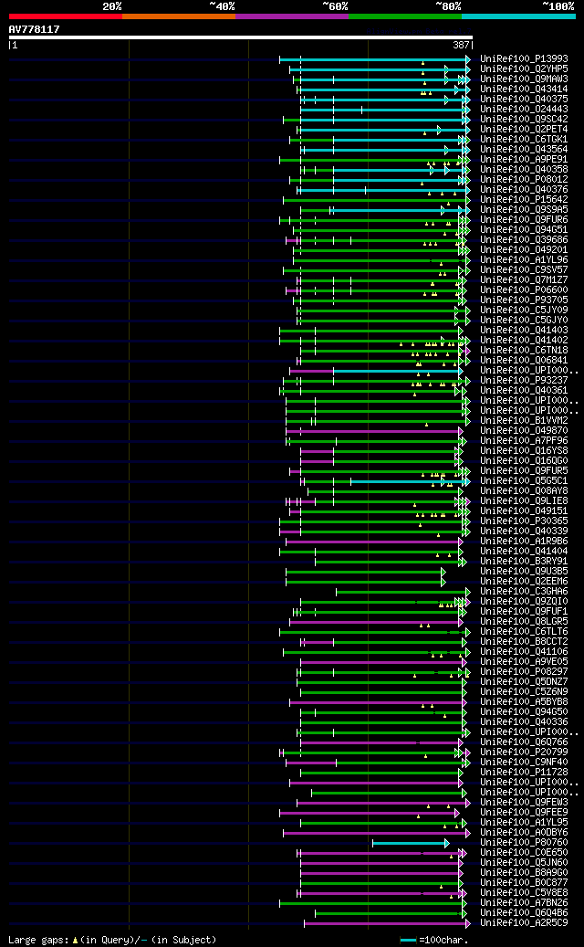Select the UniRef100_Q9FEW3 hit label
The image size is (584, 947).
click(525, 802)
